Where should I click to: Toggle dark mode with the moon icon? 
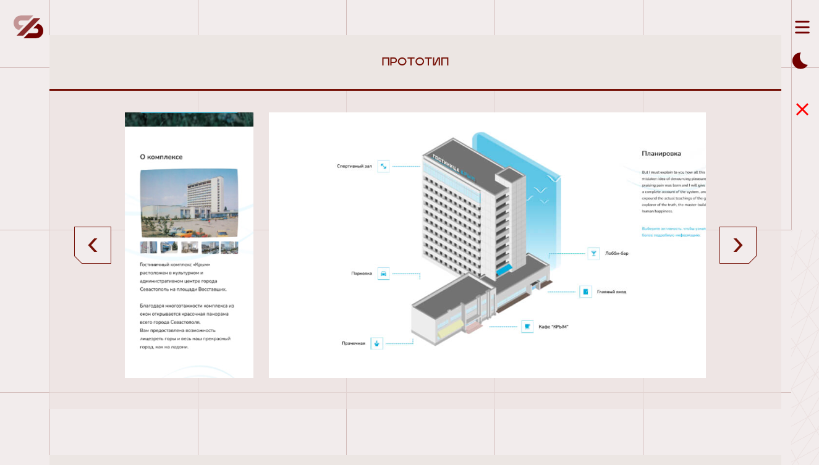800,61
